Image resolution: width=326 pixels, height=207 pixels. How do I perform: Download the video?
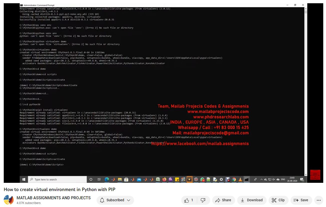(x=252, y=200)
